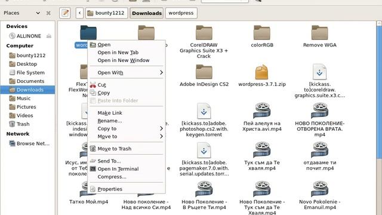
Task: Select Novo Pokolenie - Emanuil.mp4 video
Action: (320, 195)
